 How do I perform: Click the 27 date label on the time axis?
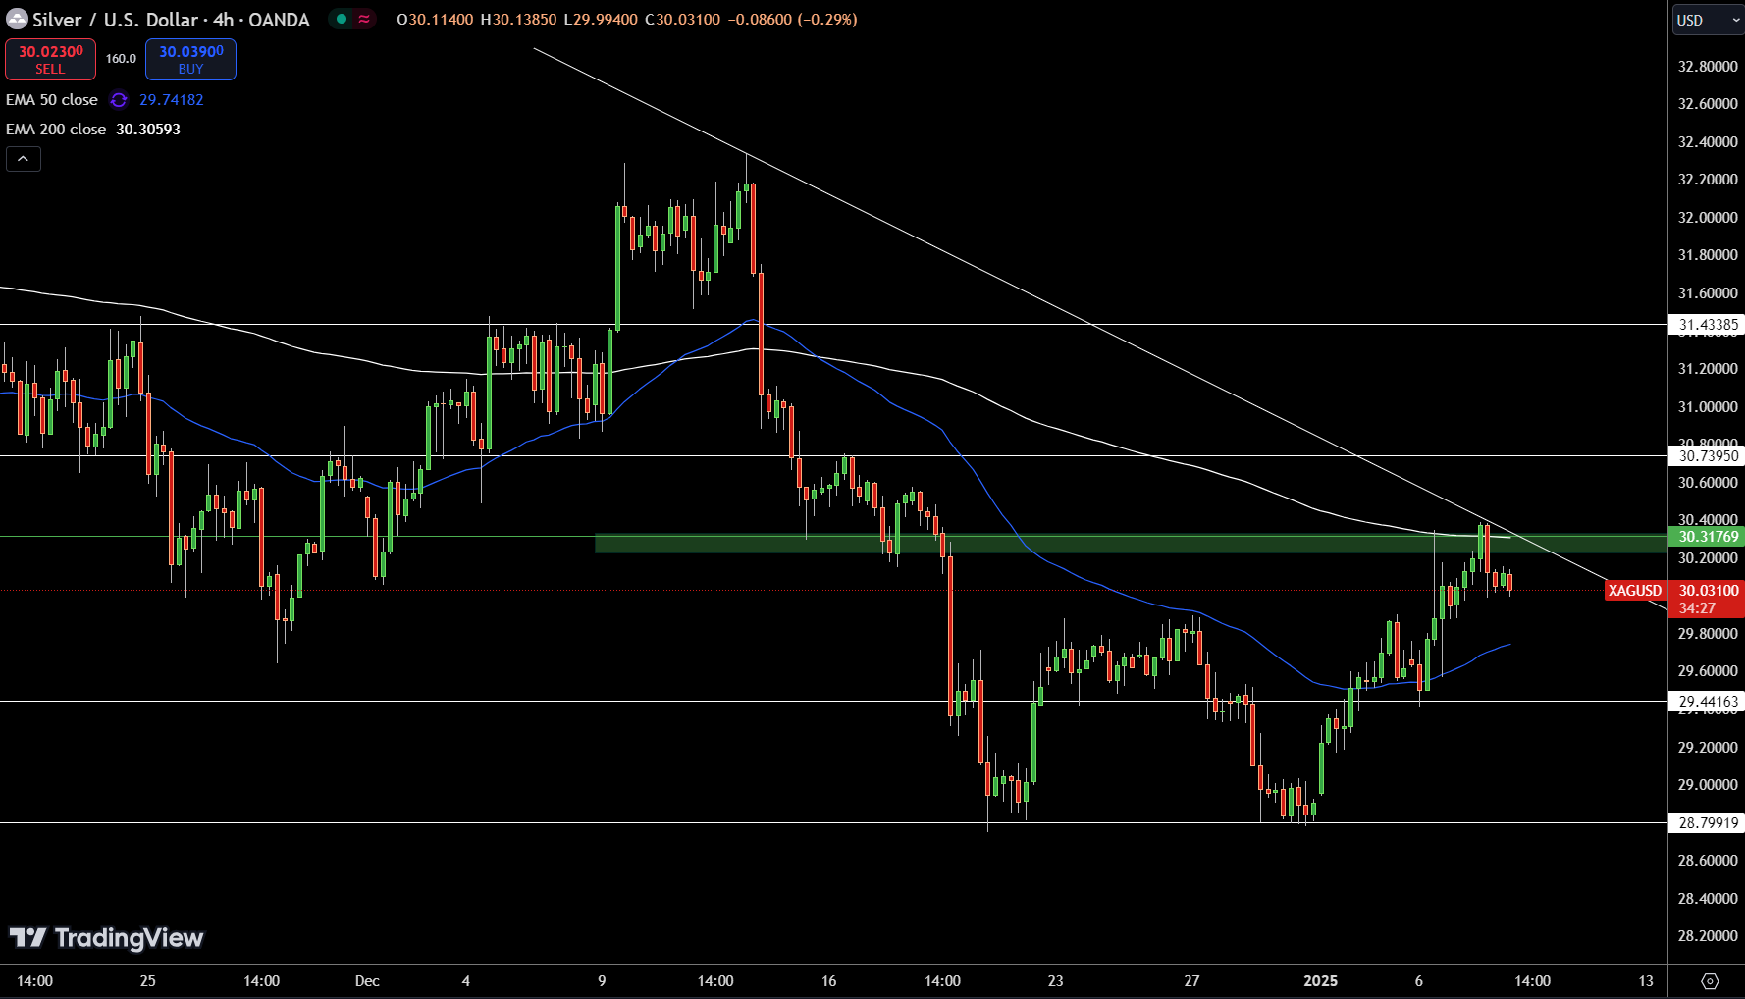(x=1191, y=981)
